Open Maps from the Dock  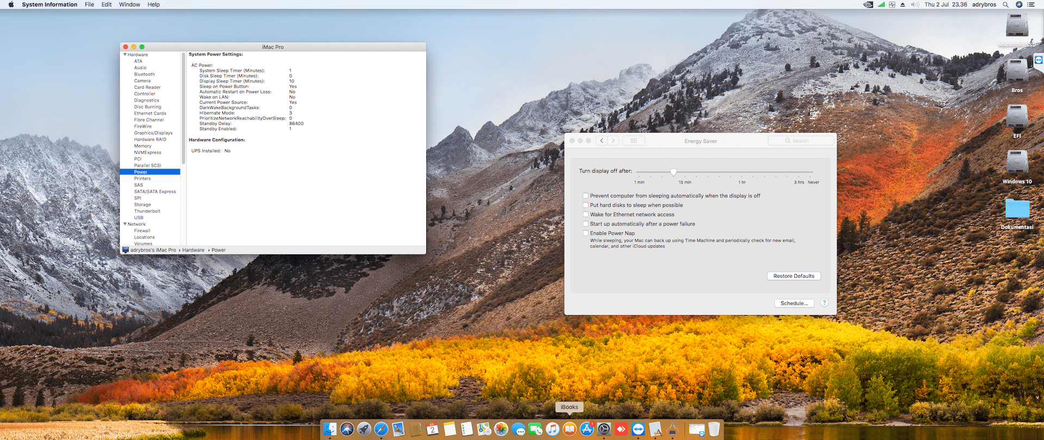(x=484, y=429)
